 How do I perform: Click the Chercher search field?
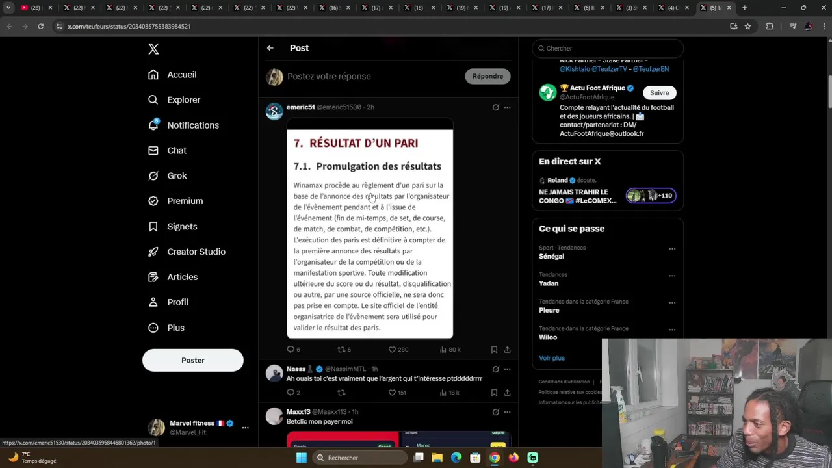tap(608, 48)
